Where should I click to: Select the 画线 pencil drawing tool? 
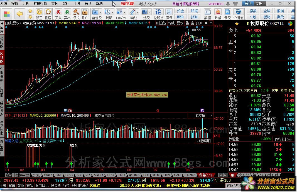[x=132, y=12]
